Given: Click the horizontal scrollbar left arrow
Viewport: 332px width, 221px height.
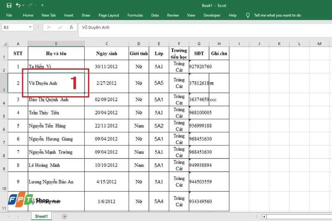Looking at the screenshot, I should 264,216.
